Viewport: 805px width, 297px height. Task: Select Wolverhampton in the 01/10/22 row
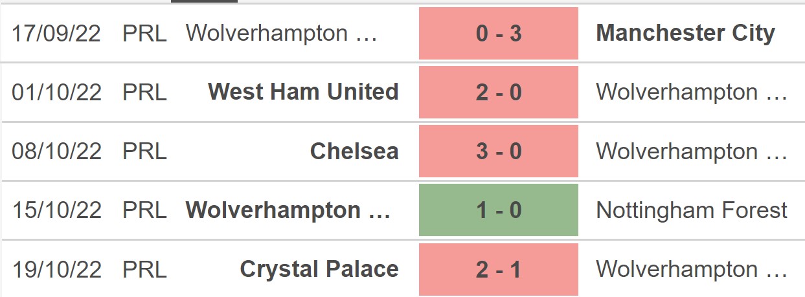[x=692, y=93]
